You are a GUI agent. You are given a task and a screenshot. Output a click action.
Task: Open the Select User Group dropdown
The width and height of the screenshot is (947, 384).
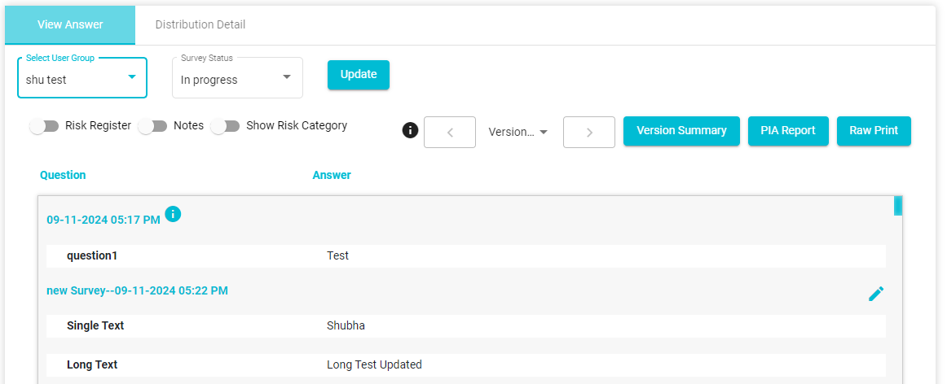coord(82,78)
